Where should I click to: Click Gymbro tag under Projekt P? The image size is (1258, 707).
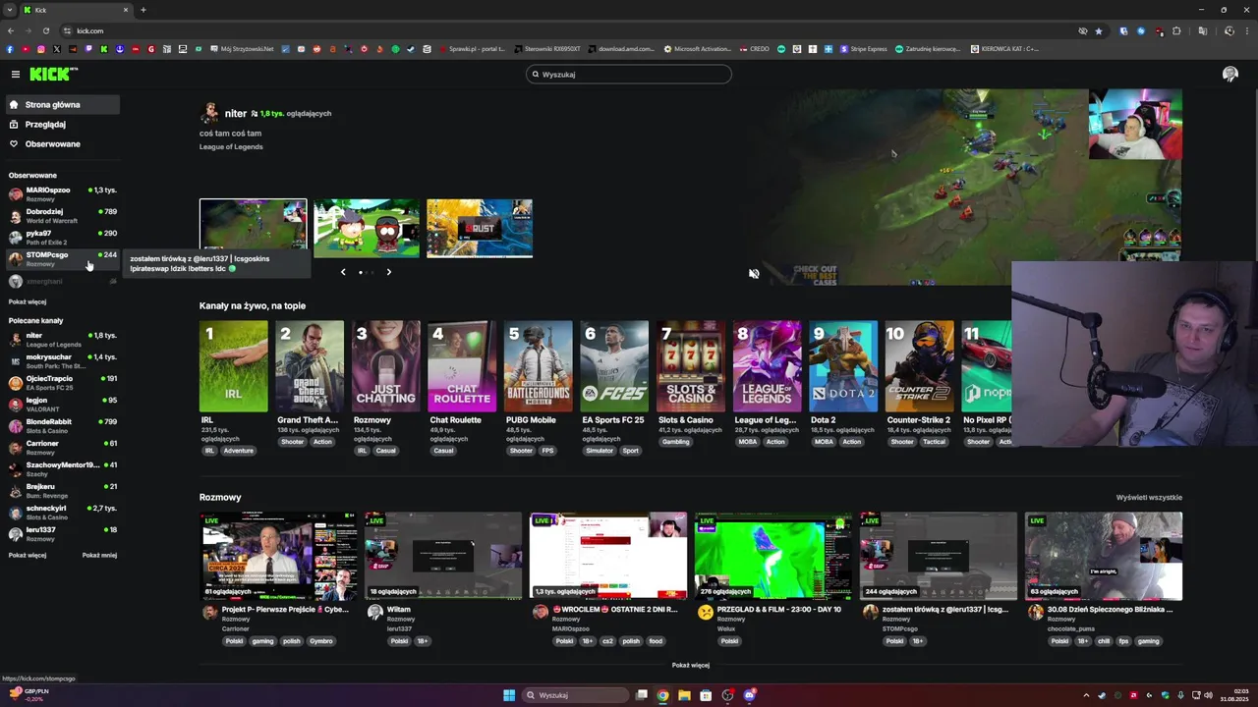point(321,641)
